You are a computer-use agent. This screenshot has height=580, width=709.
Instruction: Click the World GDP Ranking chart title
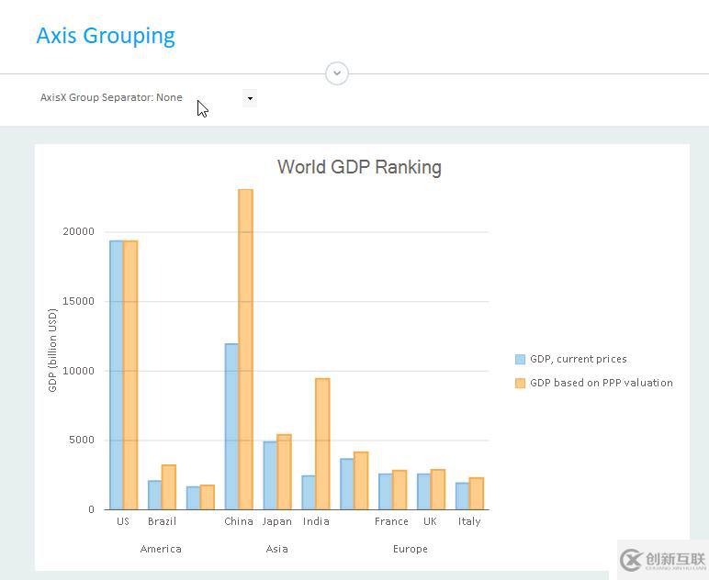tap(359, 167)
